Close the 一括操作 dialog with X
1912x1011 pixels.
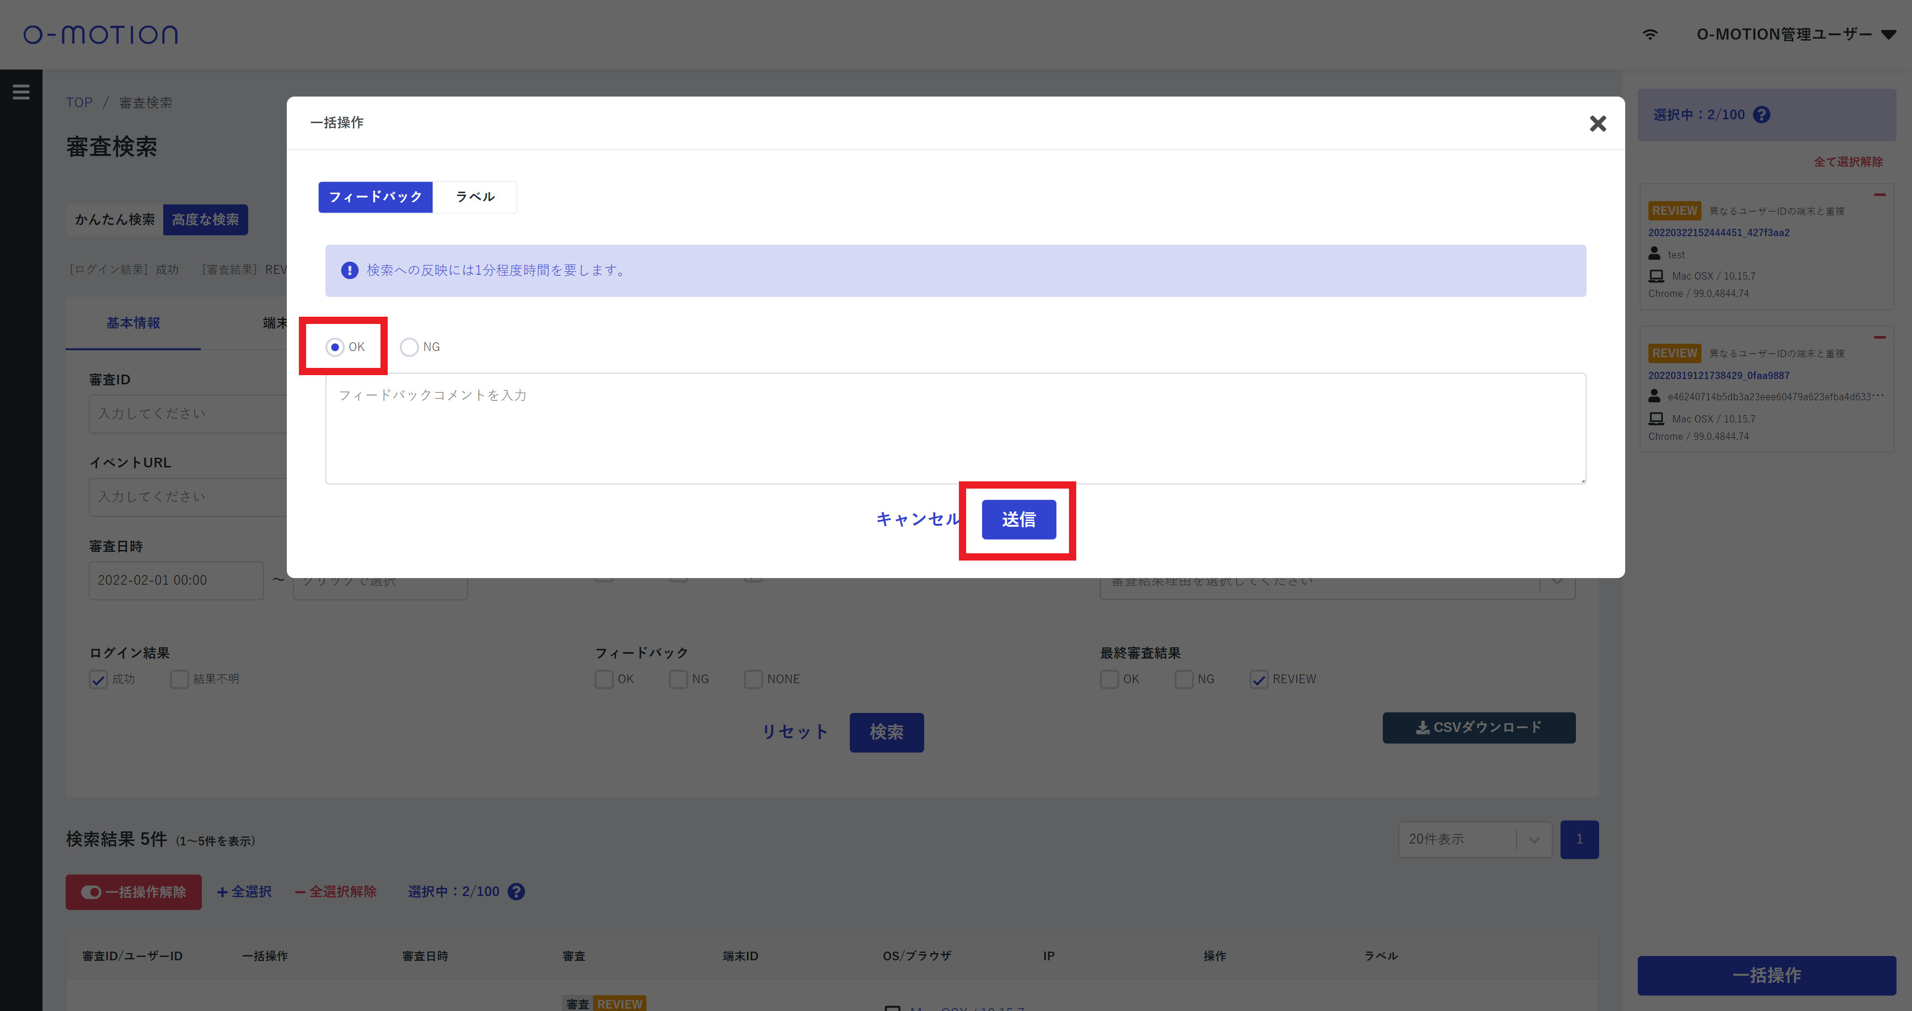pyautogui.click(x=1597, y=123)
